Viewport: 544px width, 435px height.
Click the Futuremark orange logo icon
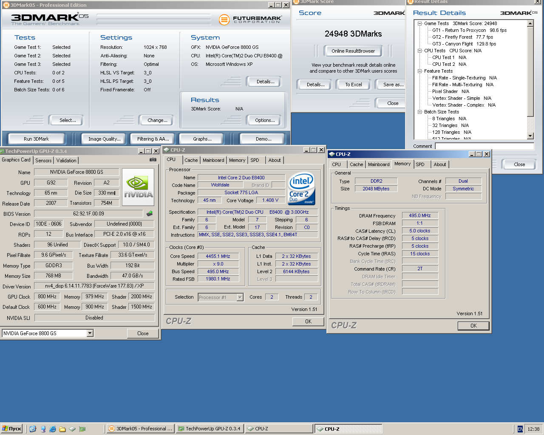[224, 19]
